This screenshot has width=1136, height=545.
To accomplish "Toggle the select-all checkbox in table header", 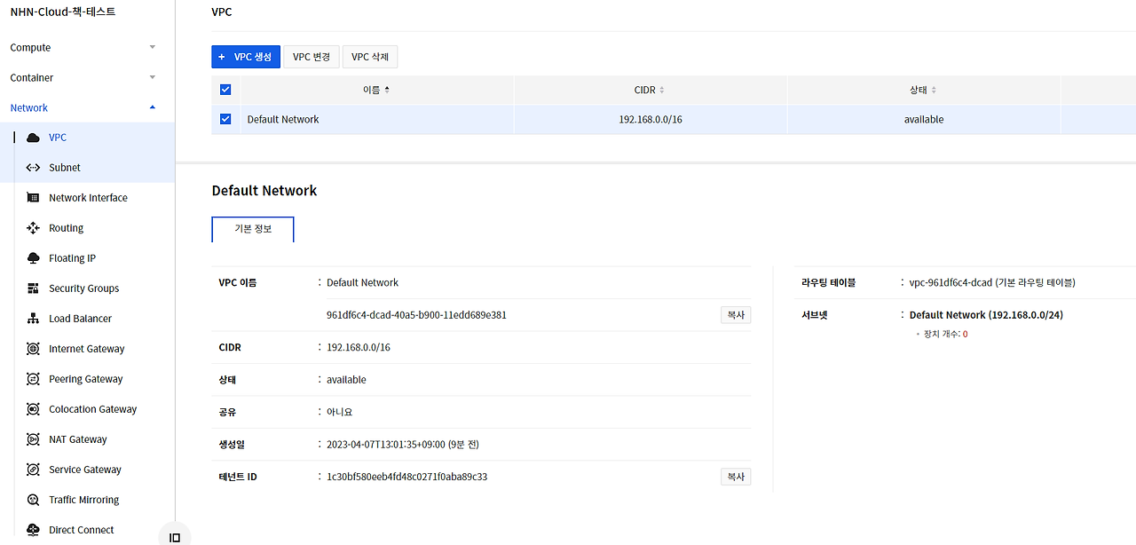I will coord(225,90).
